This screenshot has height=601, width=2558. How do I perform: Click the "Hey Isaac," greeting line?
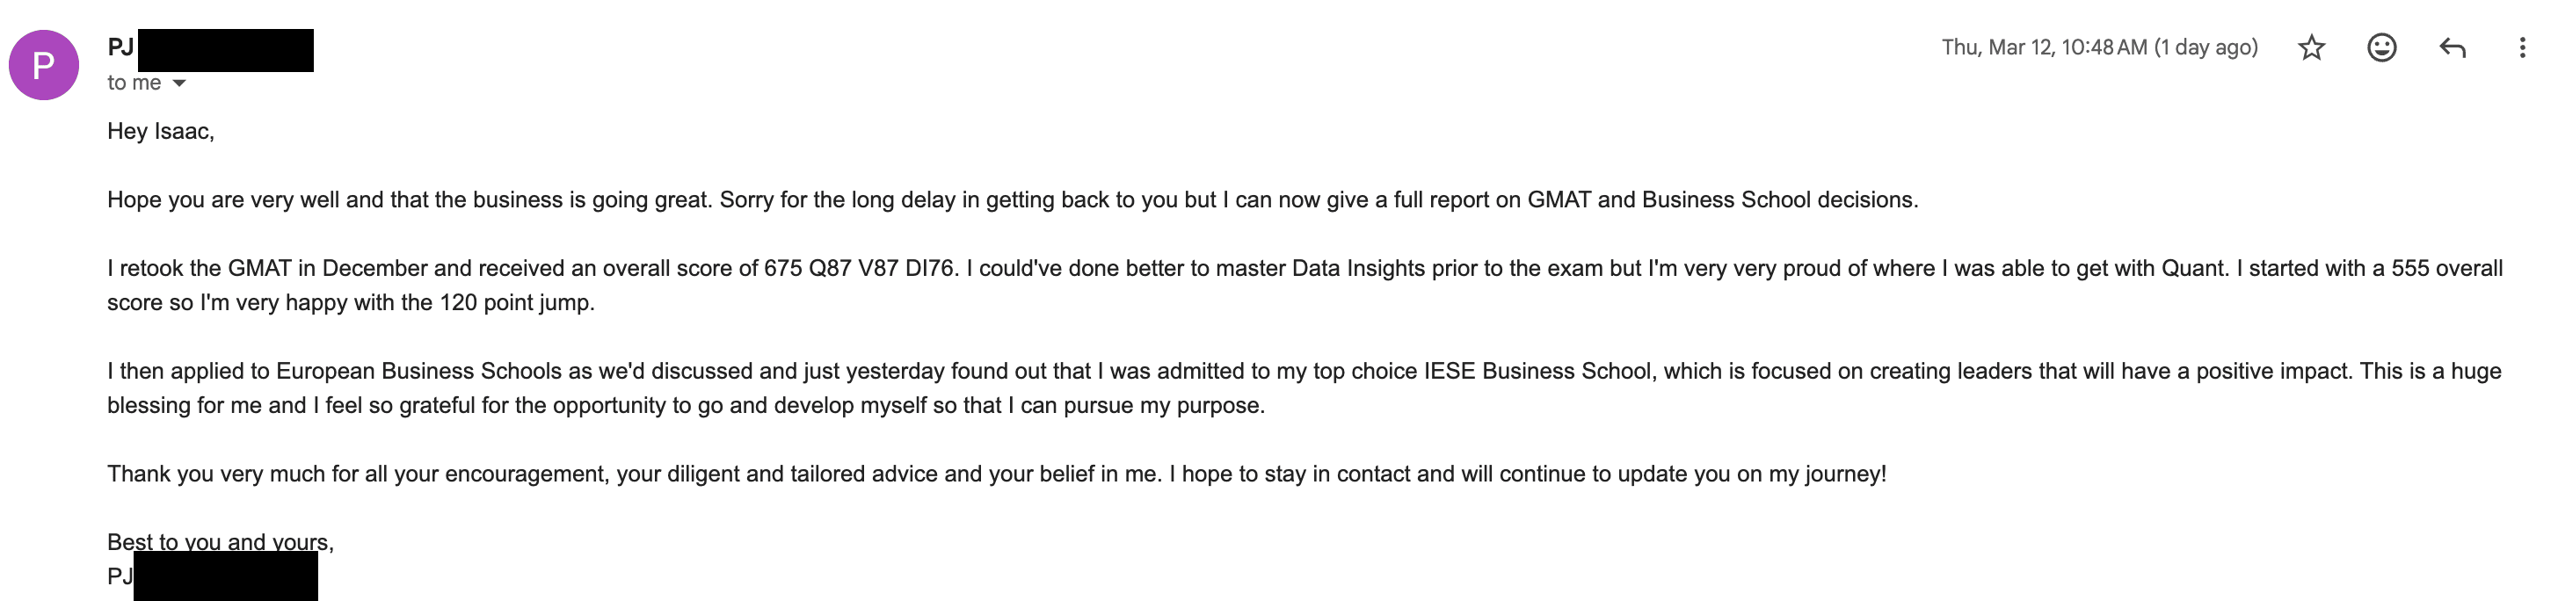pos(161,131)
